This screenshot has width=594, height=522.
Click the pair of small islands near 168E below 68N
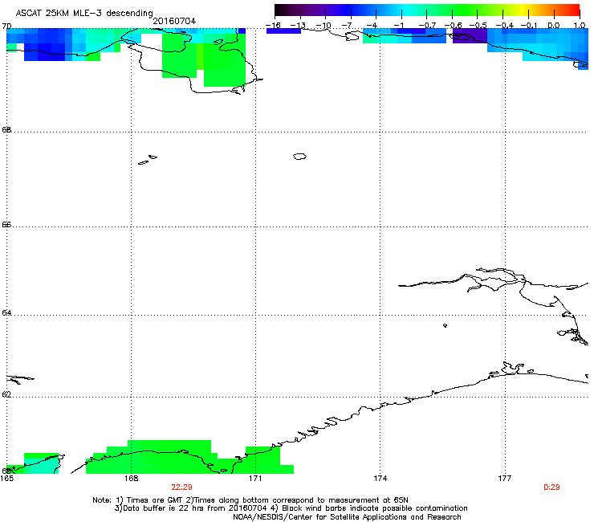148,160
